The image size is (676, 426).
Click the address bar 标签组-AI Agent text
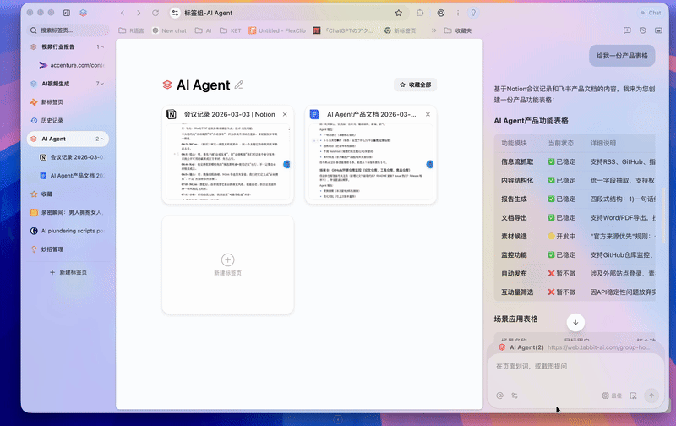click(x=208, y=13)
